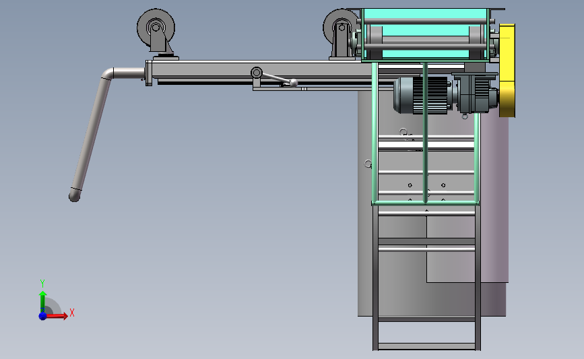
Task: Select the left caster wheel on the beam
Action: coord(156,27)
